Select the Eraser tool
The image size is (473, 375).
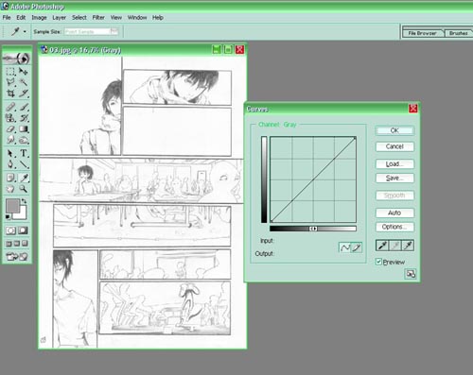(10, 128)
